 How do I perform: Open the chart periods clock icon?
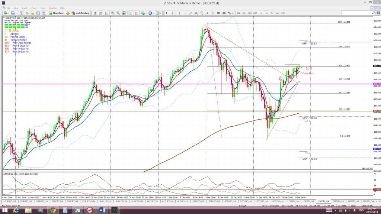coord(150,13)
